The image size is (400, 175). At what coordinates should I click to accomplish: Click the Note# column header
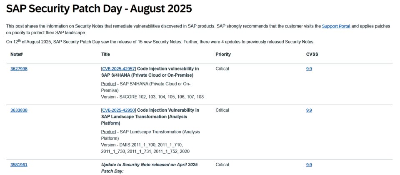click(16, 54)
